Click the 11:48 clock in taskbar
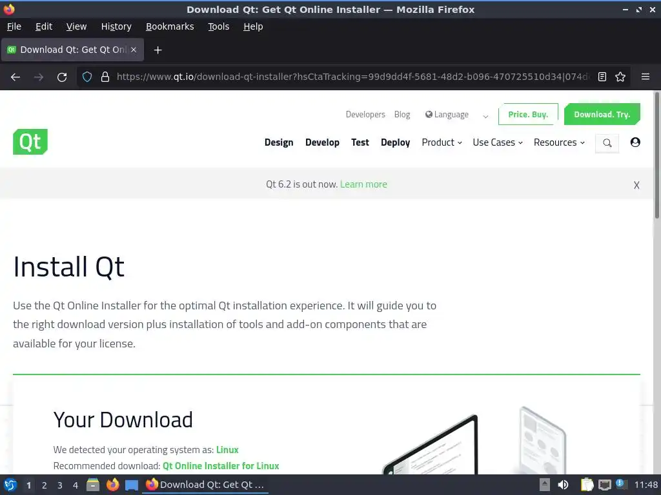661x495 pixels. coord(646,485)
